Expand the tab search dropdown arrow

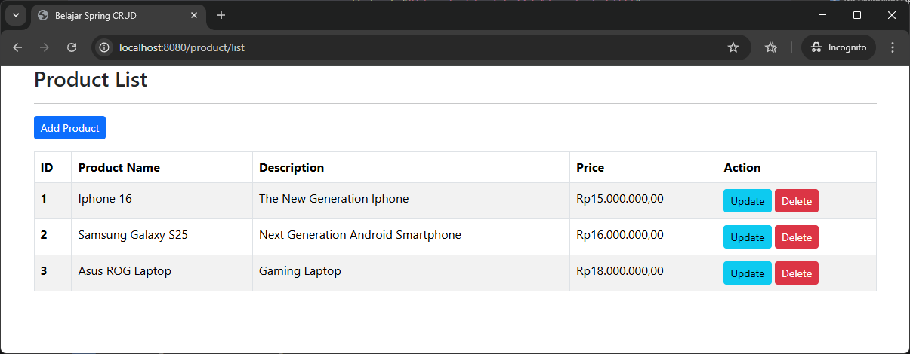coord(15,15)
